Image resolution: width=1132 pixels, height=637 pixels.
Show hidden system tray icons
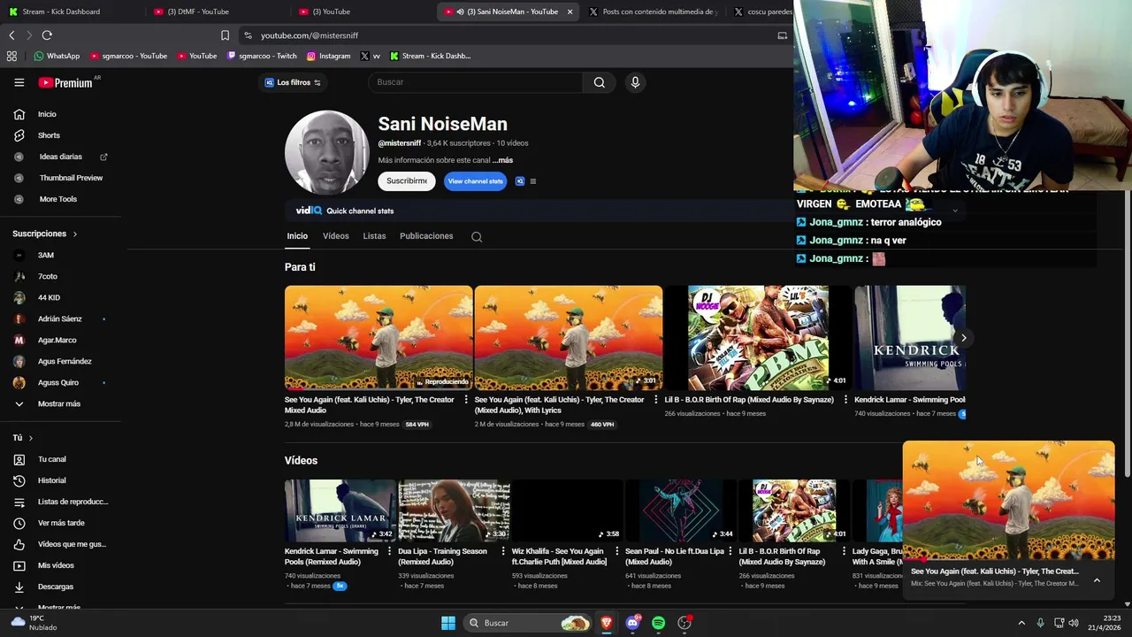1021,623
